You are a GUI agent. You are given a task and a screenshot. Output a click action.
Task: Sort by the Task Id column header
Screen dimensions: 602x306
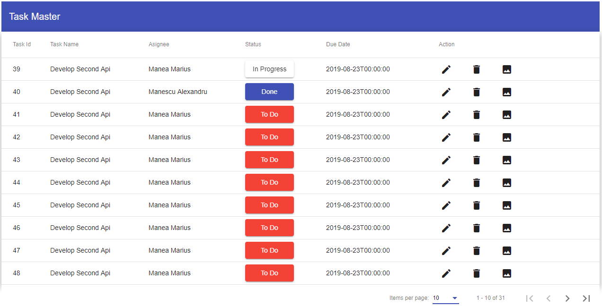point(22,44)
